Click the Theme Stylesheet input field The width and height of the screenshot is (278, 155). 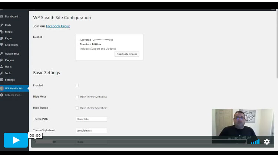pos(91,131)
